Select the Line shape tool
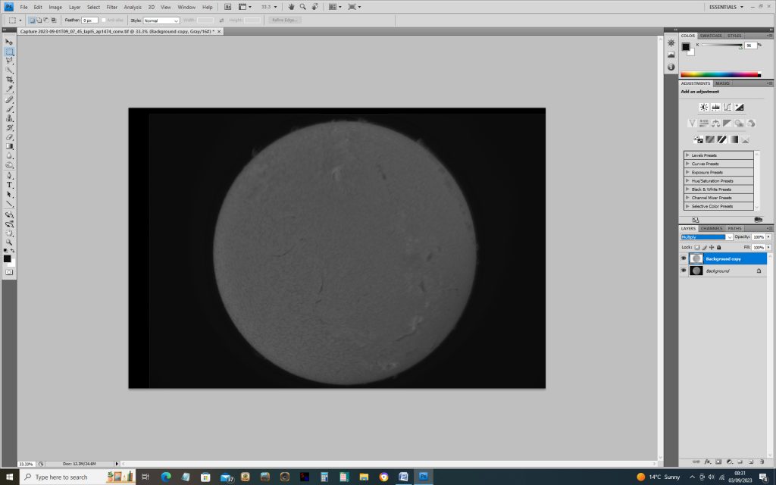 9,204
